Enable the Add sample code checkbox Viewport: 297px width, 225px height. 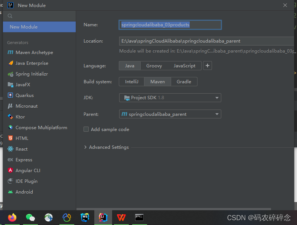(86, 129)
